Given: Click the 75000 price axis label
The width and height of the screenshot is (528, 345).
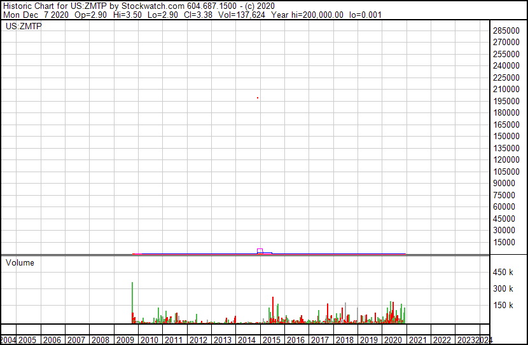Looking at the screenshot, I should [504, 195].
